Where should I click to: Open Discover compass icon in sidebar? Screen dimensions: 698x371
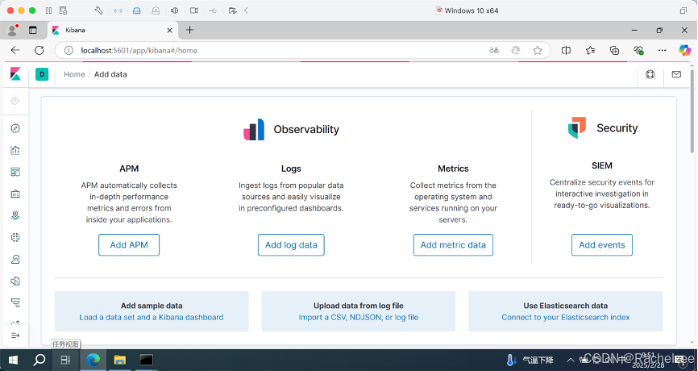pyautogui.click(x=15, y=128)
